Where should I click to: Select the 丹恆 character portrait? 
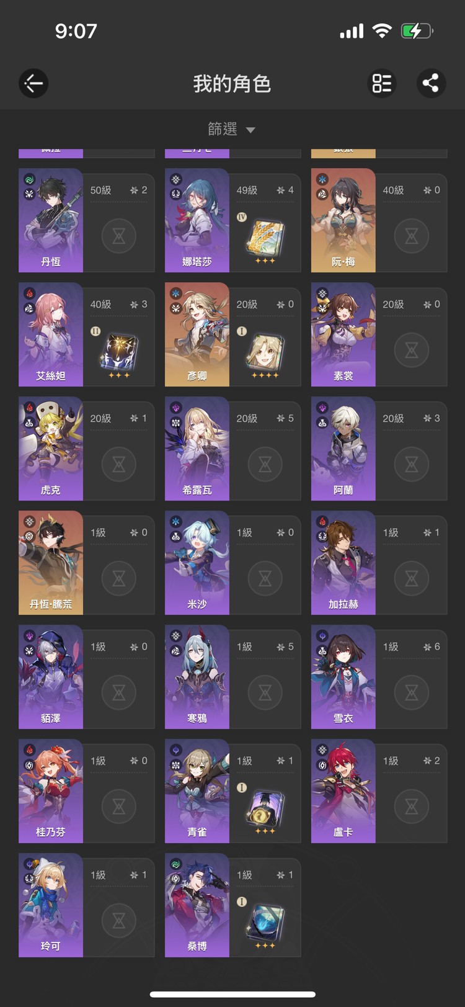[51, 220]
